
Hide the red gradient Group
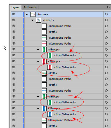coord(14,61)
